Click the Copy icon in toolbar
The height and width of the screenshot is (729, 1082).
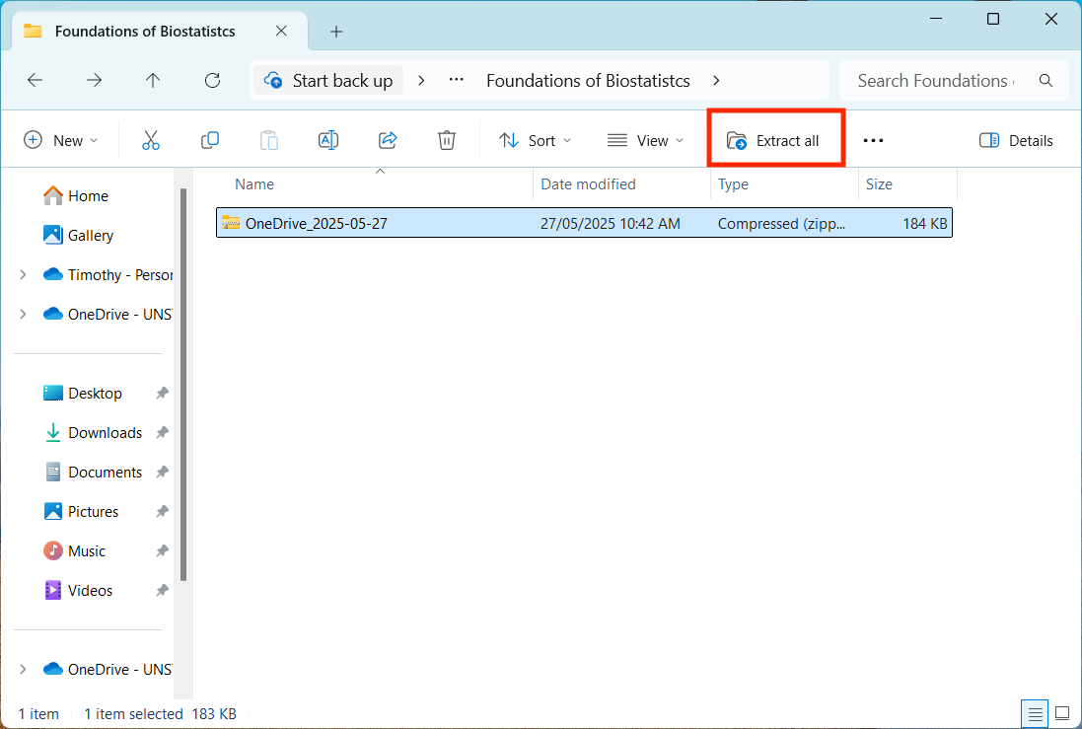coord(210,140)
